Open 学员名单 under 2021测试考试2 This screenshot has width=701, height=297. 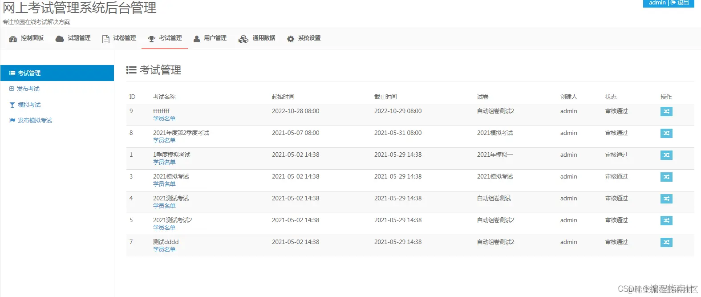click(x=164, y=228)
